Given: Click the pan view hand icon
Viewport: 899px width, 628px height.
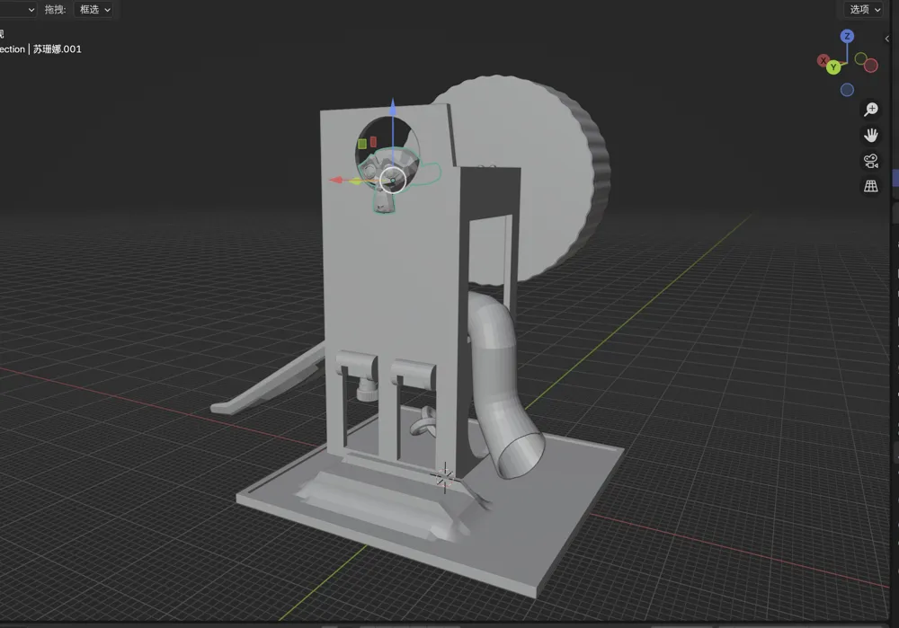Looking at the screenshot, I should click(x=870, y=135).
